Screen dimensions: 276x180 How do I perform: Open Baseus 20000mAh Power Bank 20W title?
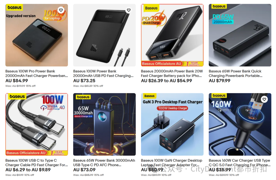(172, 74)
